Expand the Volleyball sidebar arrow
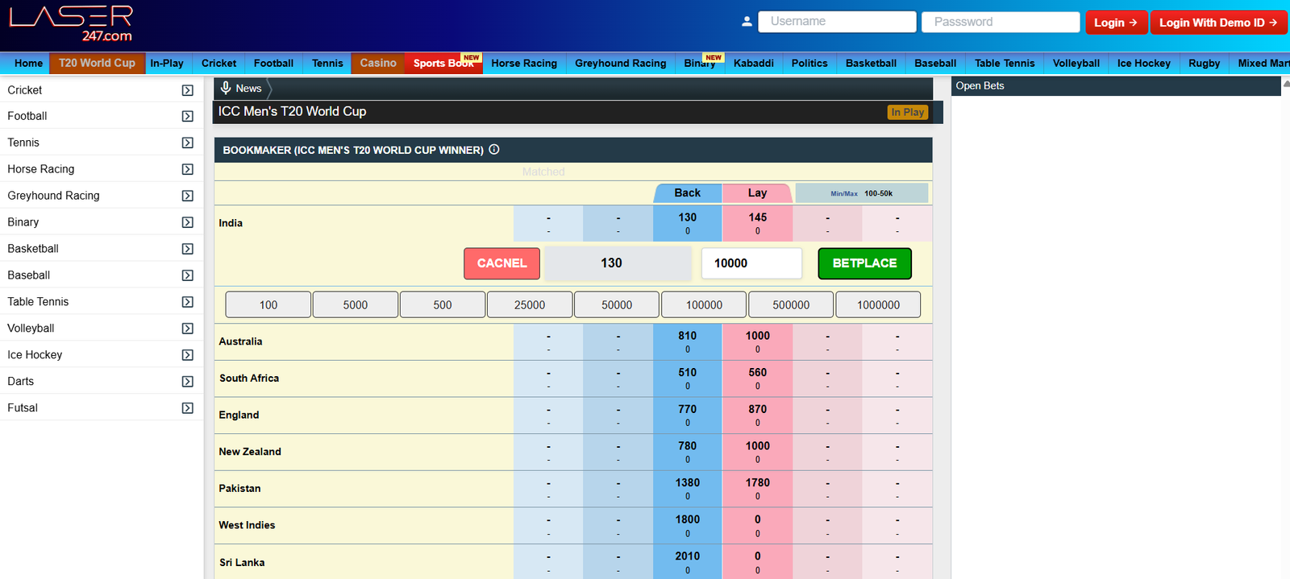Screen dimensions: 1290x579 188,329
